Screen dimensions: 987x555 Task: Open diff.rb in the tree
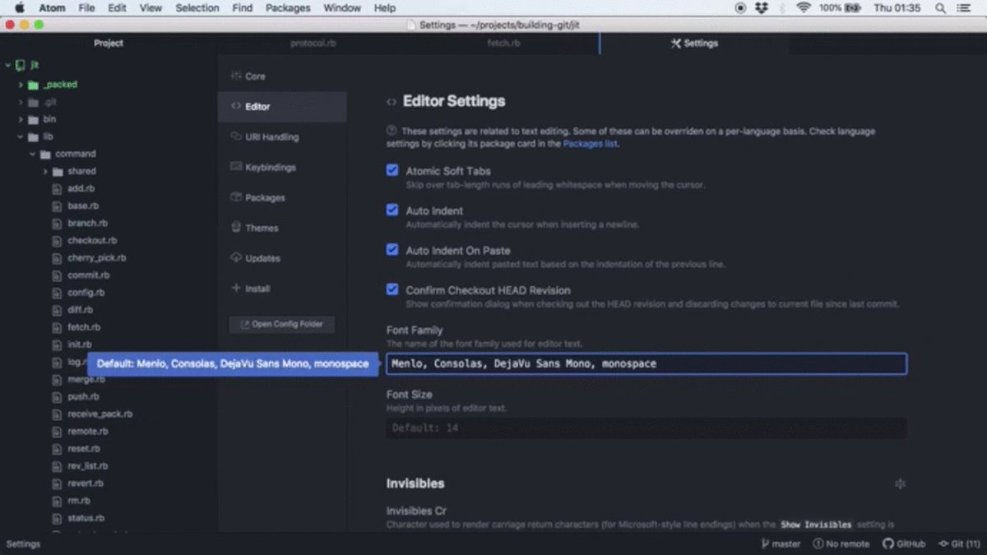point(80,310)
